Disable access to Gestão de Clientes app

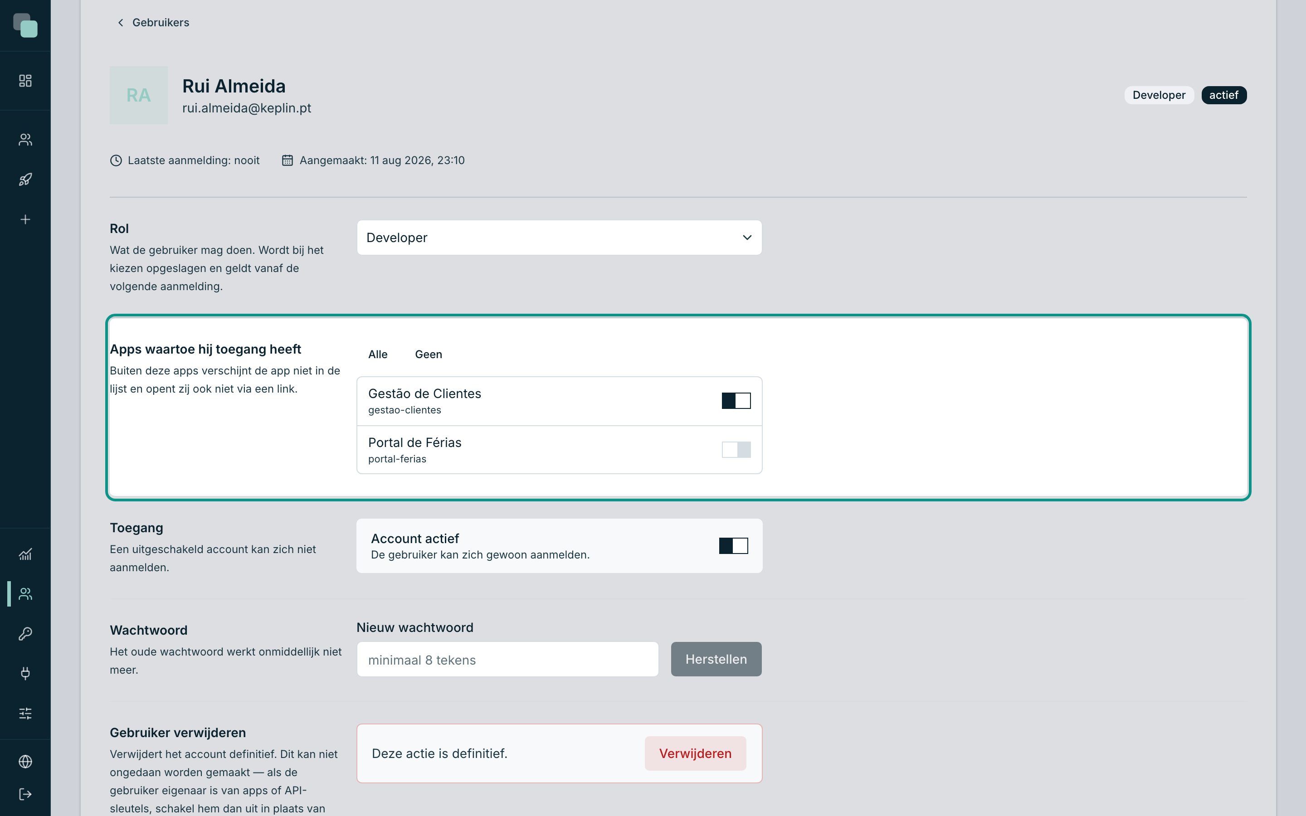click(736, 400)
